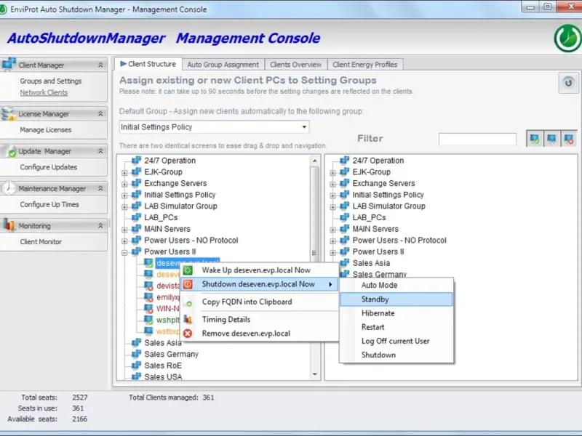
Task: Click the green AutoShutdownManager logo icon
Action: point(567,39)
